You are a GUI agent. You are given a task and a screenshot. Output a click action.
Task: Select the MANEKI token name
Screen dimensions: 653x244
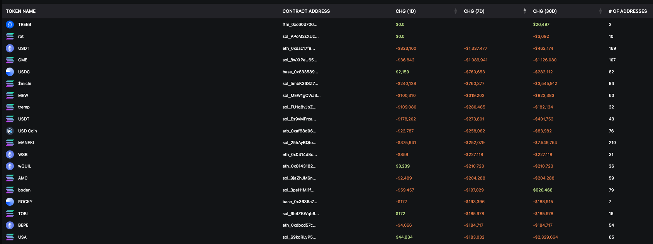26,142
